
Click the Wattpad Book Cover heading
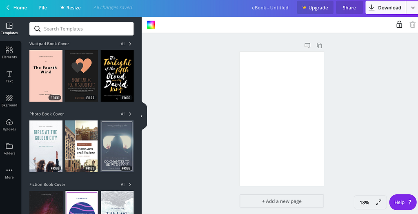[49, 44]
